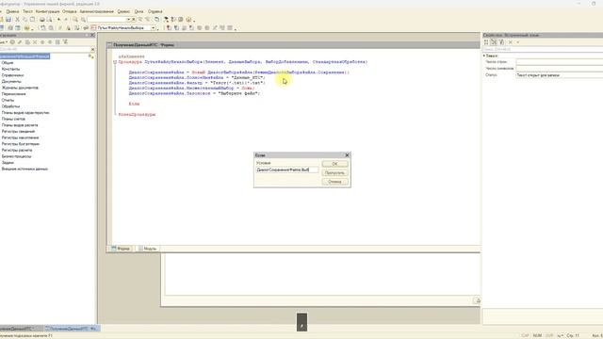Select Перечисления in configuration tree
The image size is (603, 339).
pos(14,94)
